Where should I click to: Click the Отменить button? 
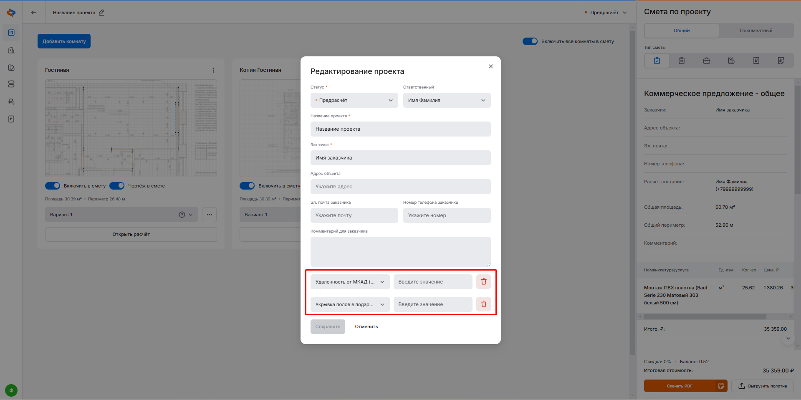[366, 327]
